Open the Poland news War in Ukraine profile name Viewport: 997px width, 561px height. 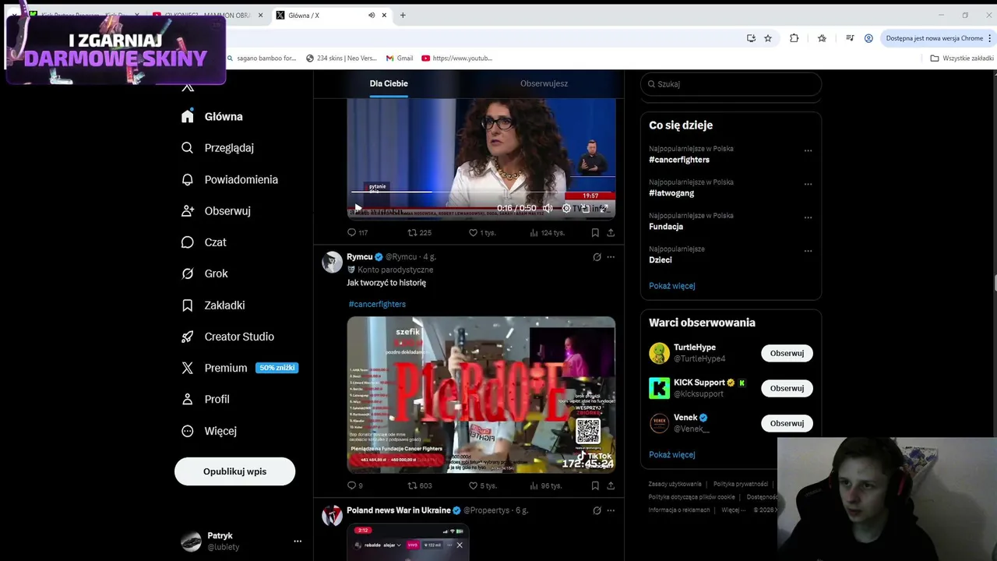click(399, 510)
